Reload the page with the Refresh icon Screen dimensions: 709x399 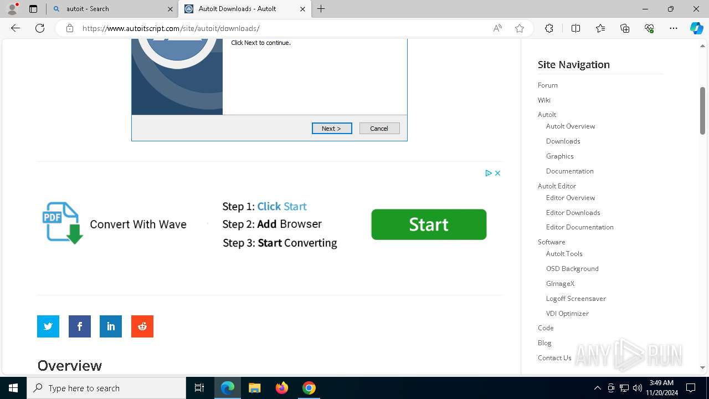pyautogui.click(x=40, y=28)
